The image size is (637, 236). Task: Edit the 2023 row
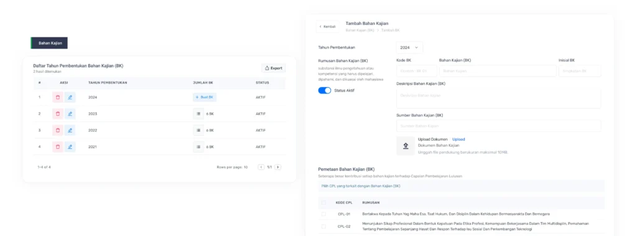pos(70,114)
